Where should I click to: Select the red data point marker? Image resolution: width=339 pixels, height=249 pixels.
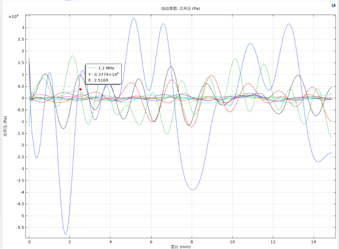point(80,89)
